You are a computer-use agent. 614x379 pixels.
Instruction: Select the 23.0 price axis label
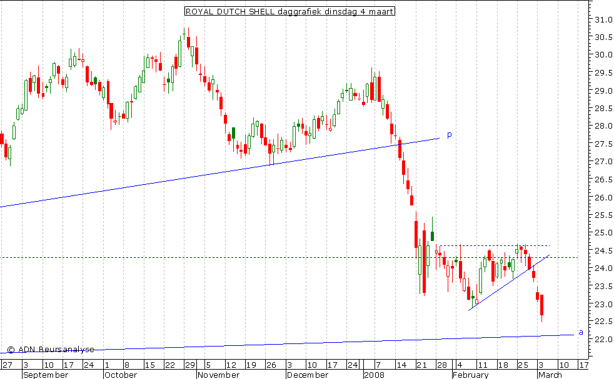(x=603, y=304)
